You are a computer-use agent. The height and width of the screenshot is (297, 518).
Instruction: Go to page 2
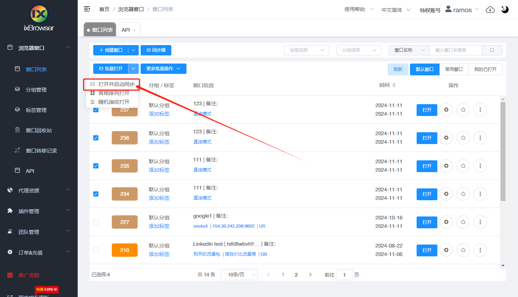tap(296, 275)
